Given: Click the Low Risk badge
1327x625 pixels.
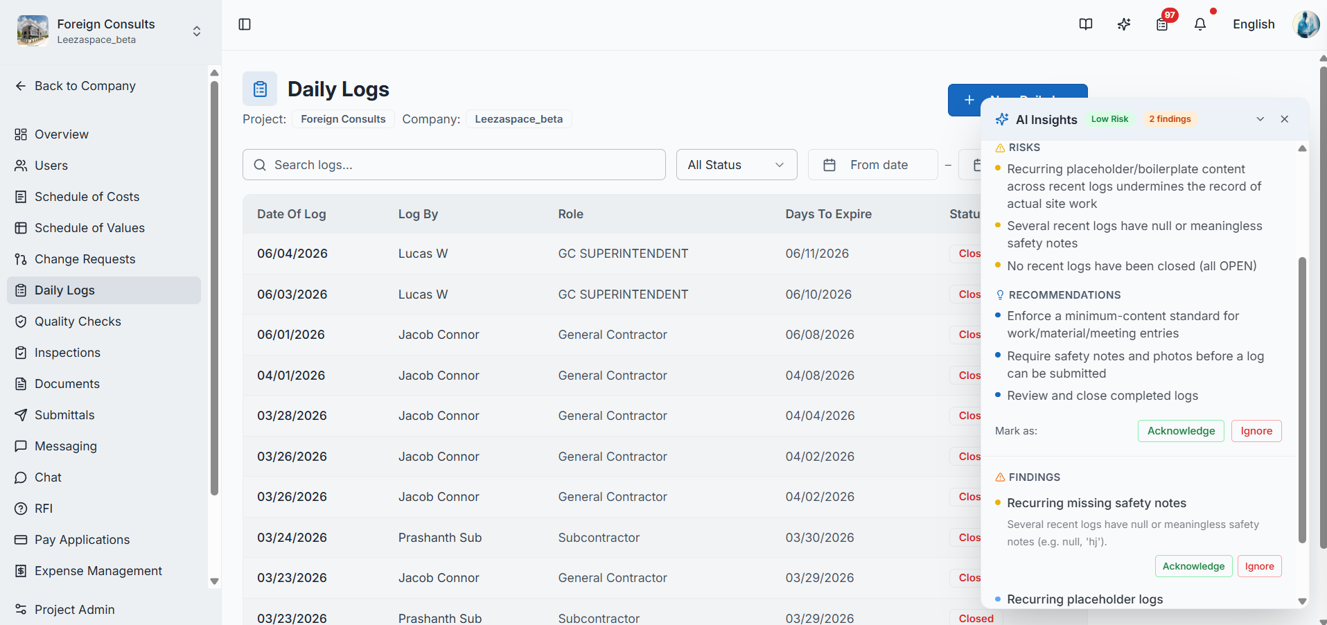Looking at the screenshot, I should coord(1109,119).
